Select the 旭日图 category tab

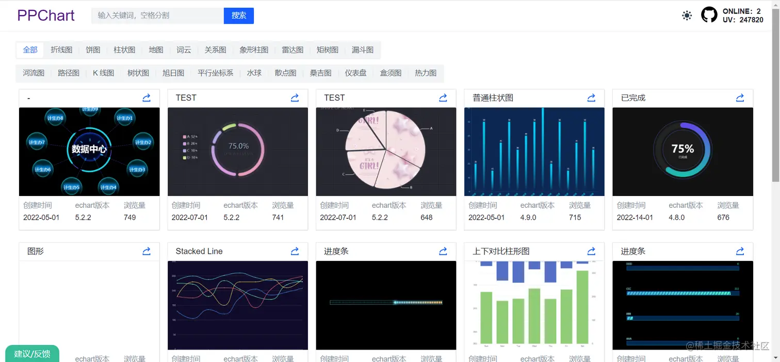pyautogui.click(x=173, y=73)
